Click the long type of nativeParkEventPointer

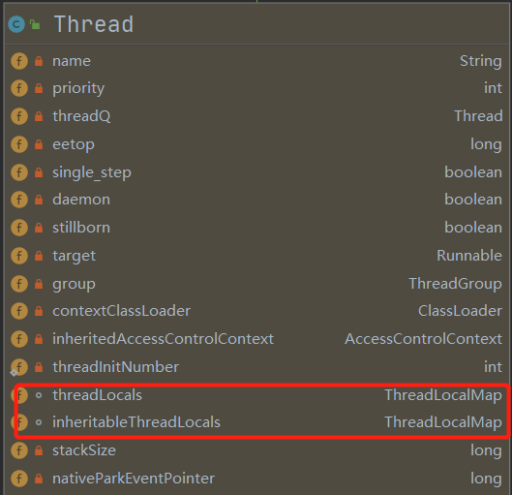(x=486, y=479)
